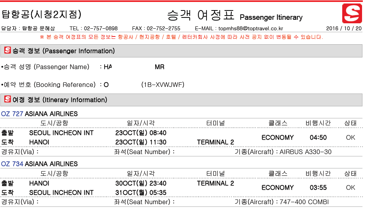Click the 탑항공(시청2지점) agency name

42,15
